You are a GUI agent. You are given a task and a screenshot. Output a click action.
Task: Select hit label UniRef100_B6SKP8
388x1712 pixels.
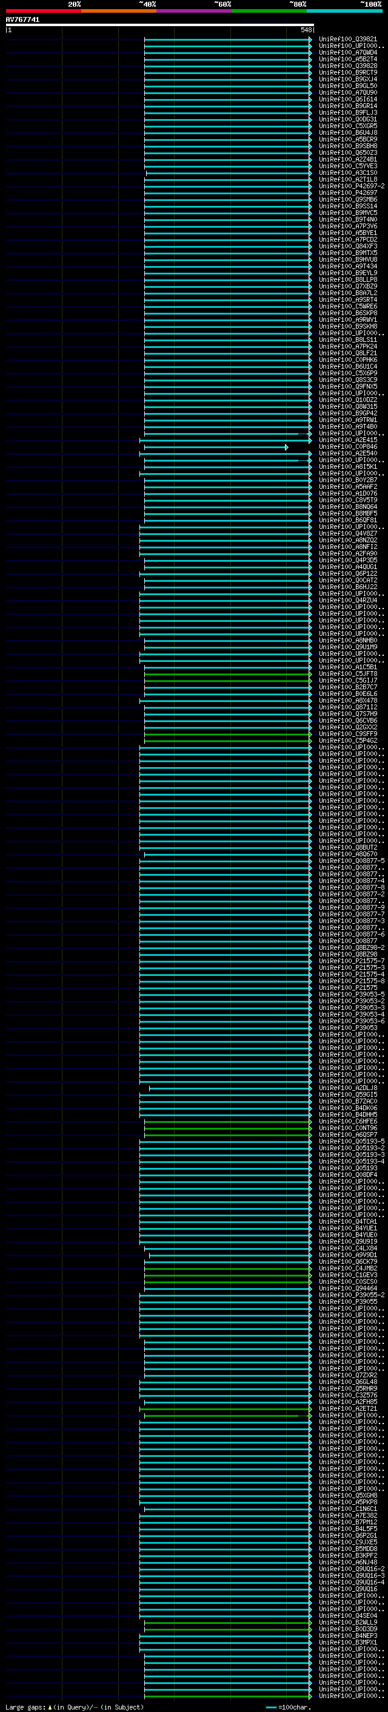coord(348,313)
